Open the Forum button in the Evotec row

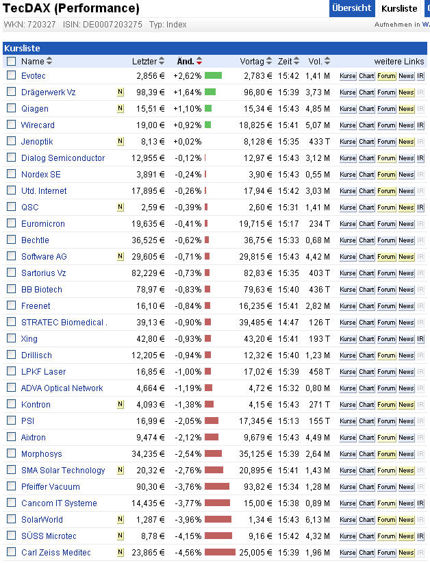[x=386, y=76]
